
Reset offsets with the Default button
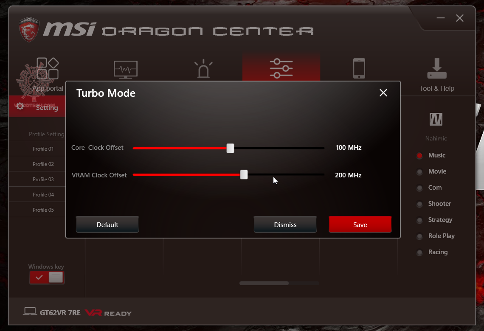(x=107, y=224)
